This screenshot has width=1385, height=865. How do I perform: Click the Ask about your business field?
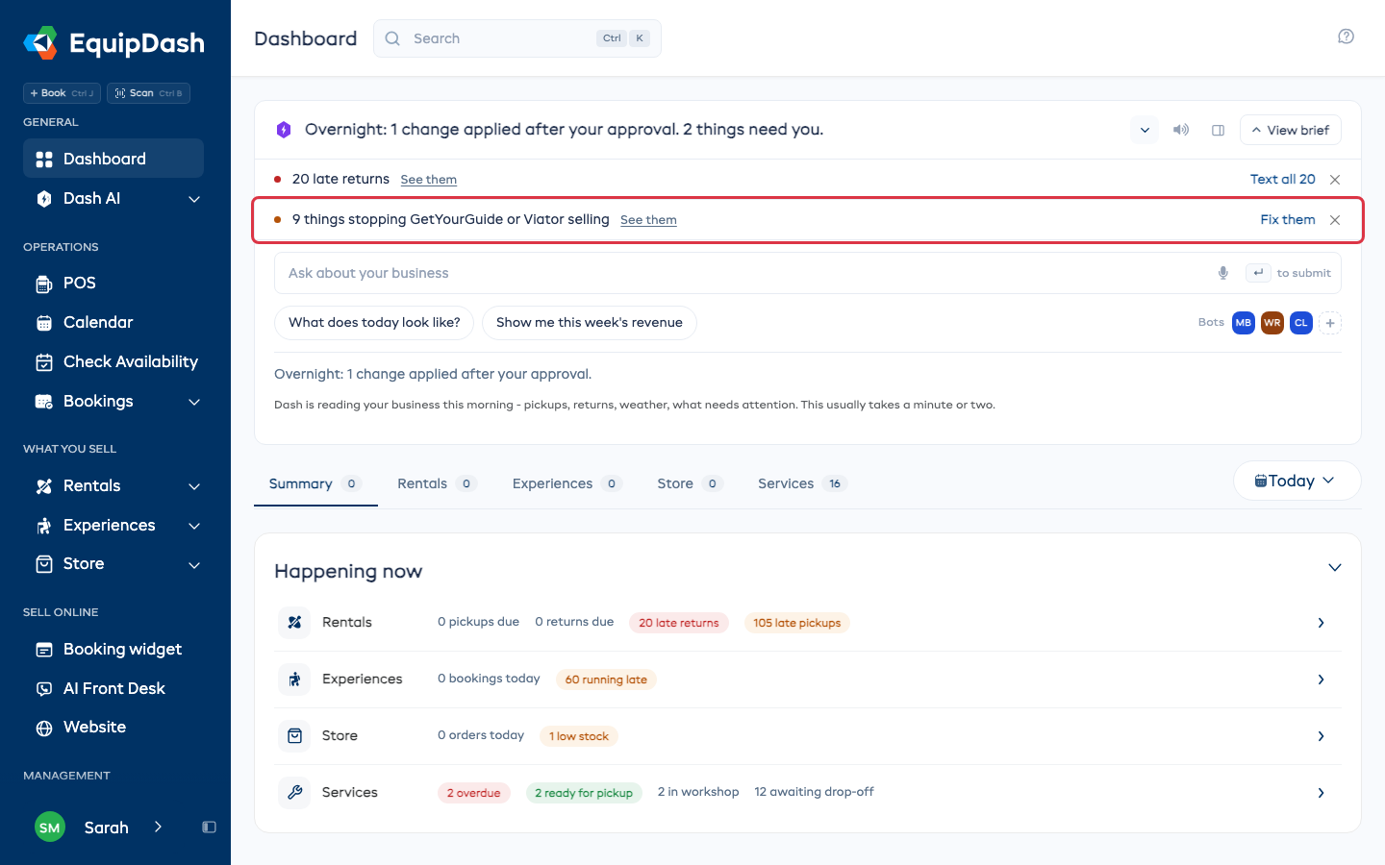808,273
